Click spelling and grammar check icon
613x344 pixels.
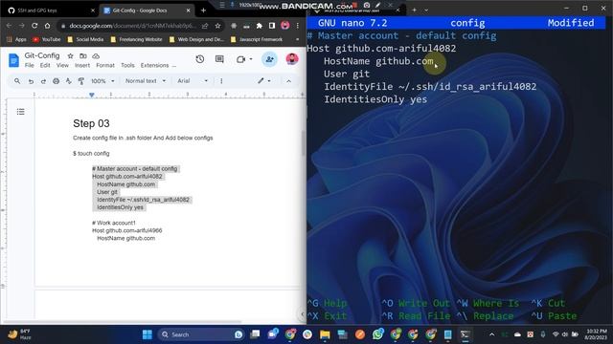(68, 81)
